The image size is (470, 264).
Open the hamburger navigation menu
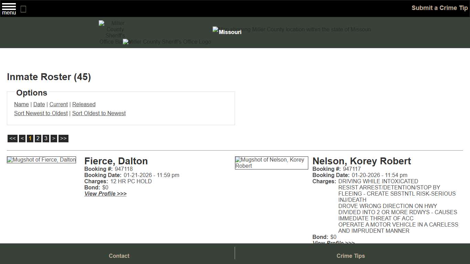[x=9, y=8]
